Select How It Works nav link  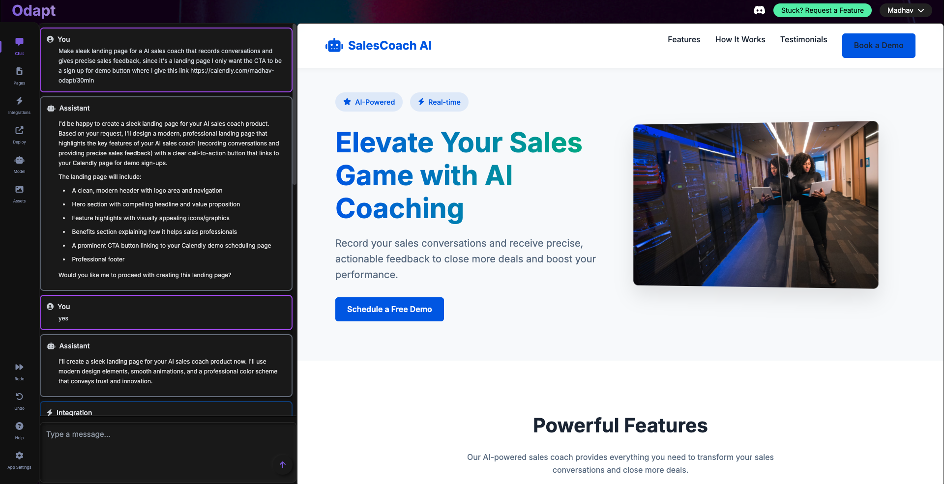tap(740, 40)
